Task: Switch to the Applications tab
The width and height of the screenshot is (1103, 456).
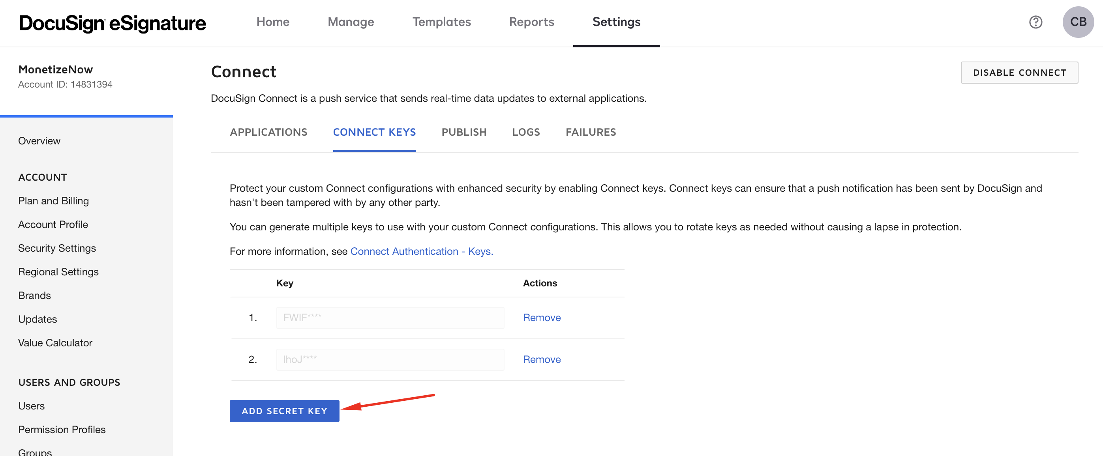Action: point(268,132)
